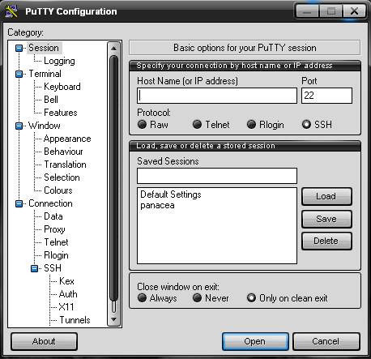Click the PuTTY icon in the title bar
371x359 pixels.
pos(11,11)
